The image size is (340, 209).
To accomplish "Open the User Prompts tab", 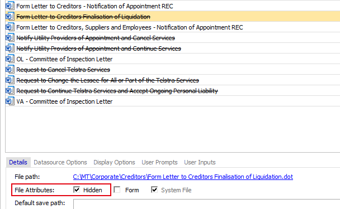I will tap(159, 162).
